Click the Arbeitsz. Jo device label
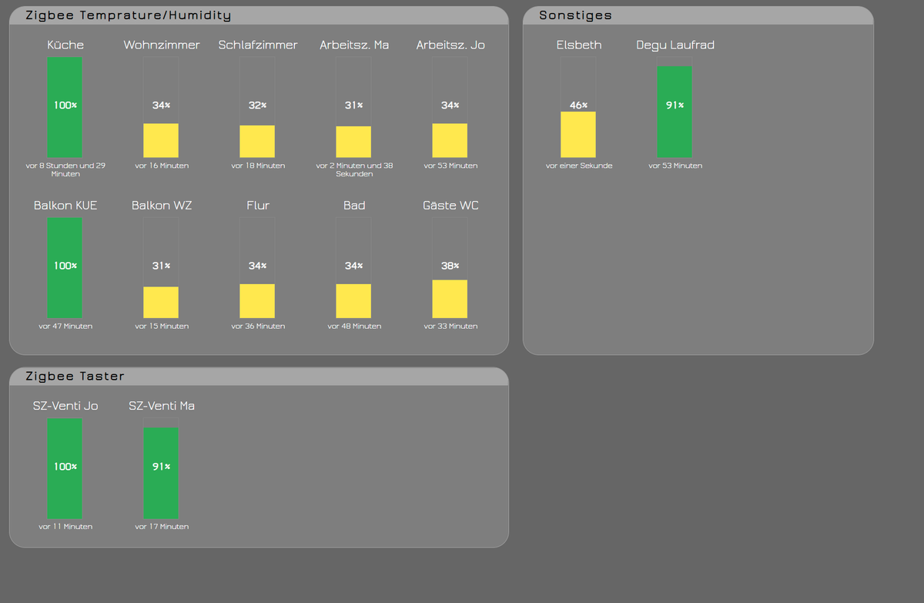This screenshot has width=924, height=603. 450,45
